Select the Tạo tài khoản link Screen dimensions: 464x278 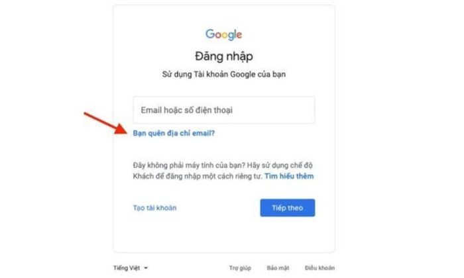coord(154,208)
